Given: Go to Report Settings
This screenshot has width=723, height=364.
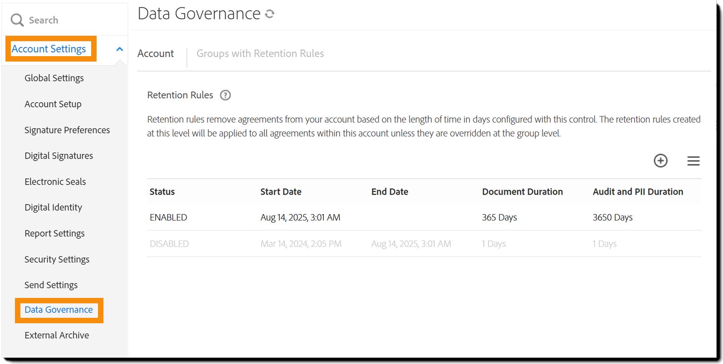Looking at the screenshot, I should coord(54,234).
